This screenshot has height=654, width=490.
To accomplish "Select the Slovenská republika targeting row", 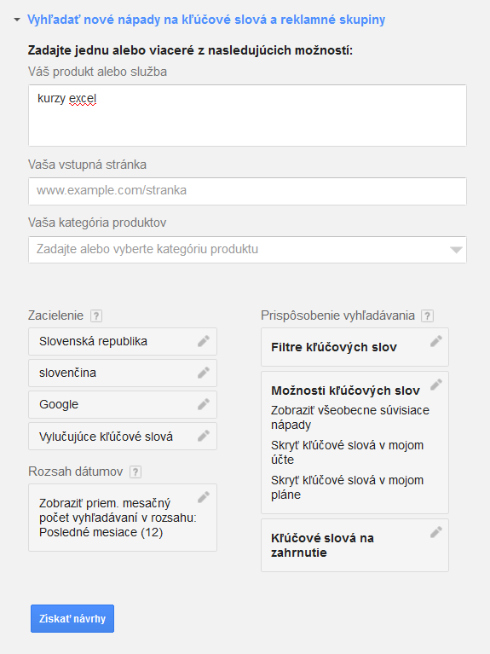I will [x=123, y=342].
